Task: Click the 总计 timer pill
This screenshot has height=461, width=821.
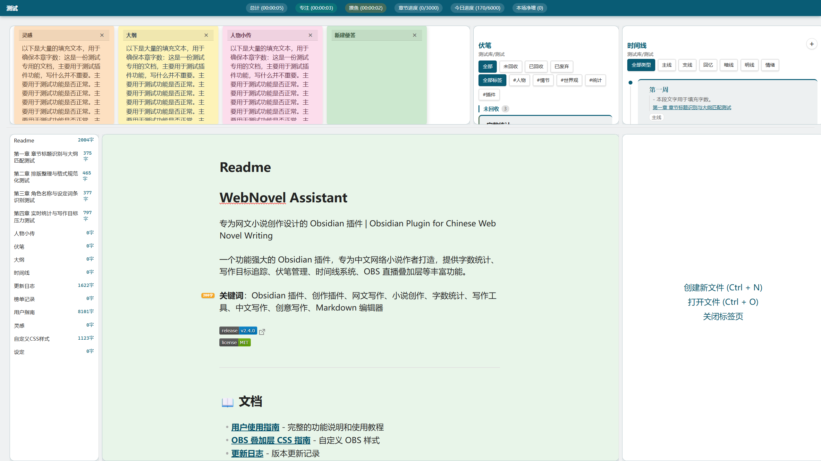Action: tap(267, 8)
